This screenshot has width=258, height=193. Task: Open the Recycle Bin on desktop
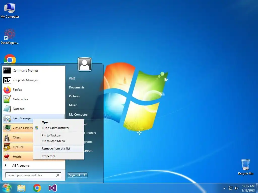click(x=245, y=167)
